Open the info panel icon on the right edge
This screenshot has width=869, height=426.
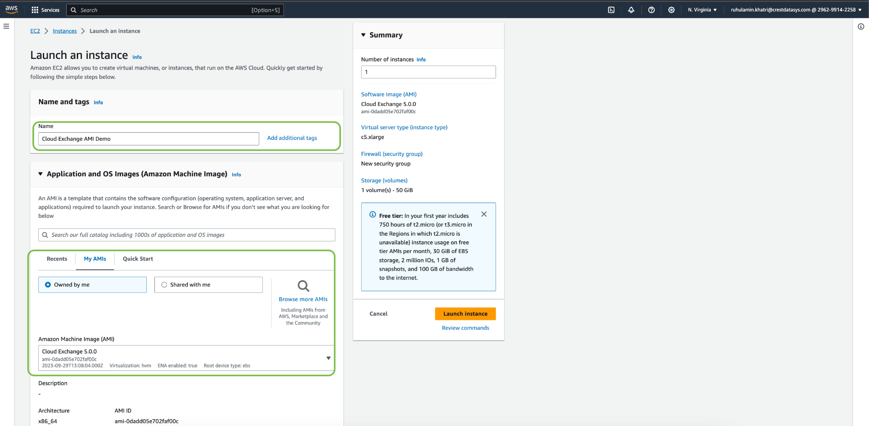pyautogui.click(x=861, y=26)
